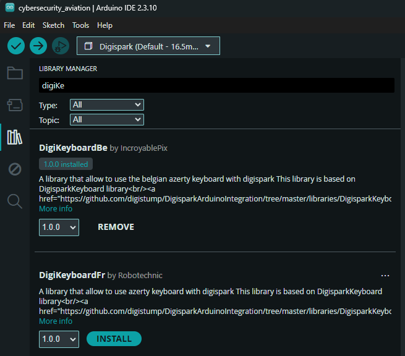Expand the Topic filter dropdown
The width and height of the screenshot is (405, 356).
click(x=107, y=119)
